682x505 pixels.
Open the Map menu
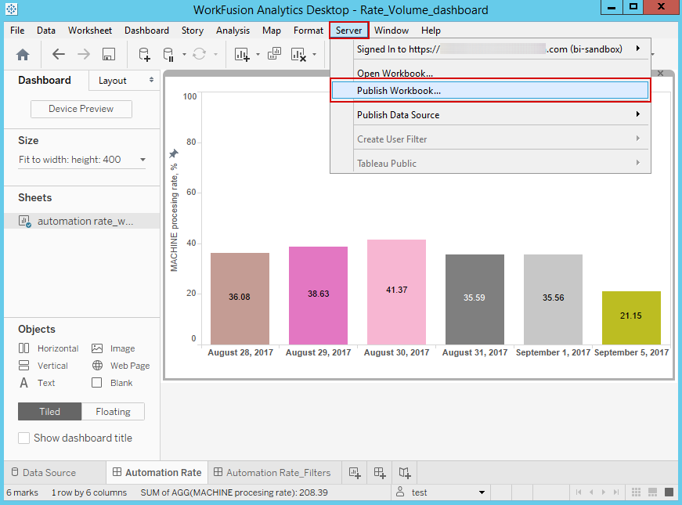(x=272, y=31)
